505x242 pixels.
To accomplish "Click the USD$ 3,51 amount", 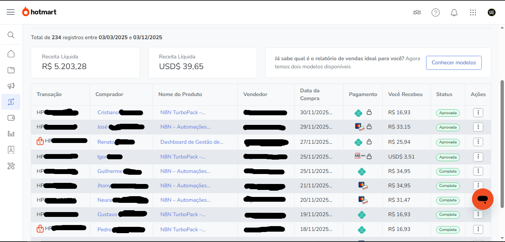I will [x=402, y=157].
